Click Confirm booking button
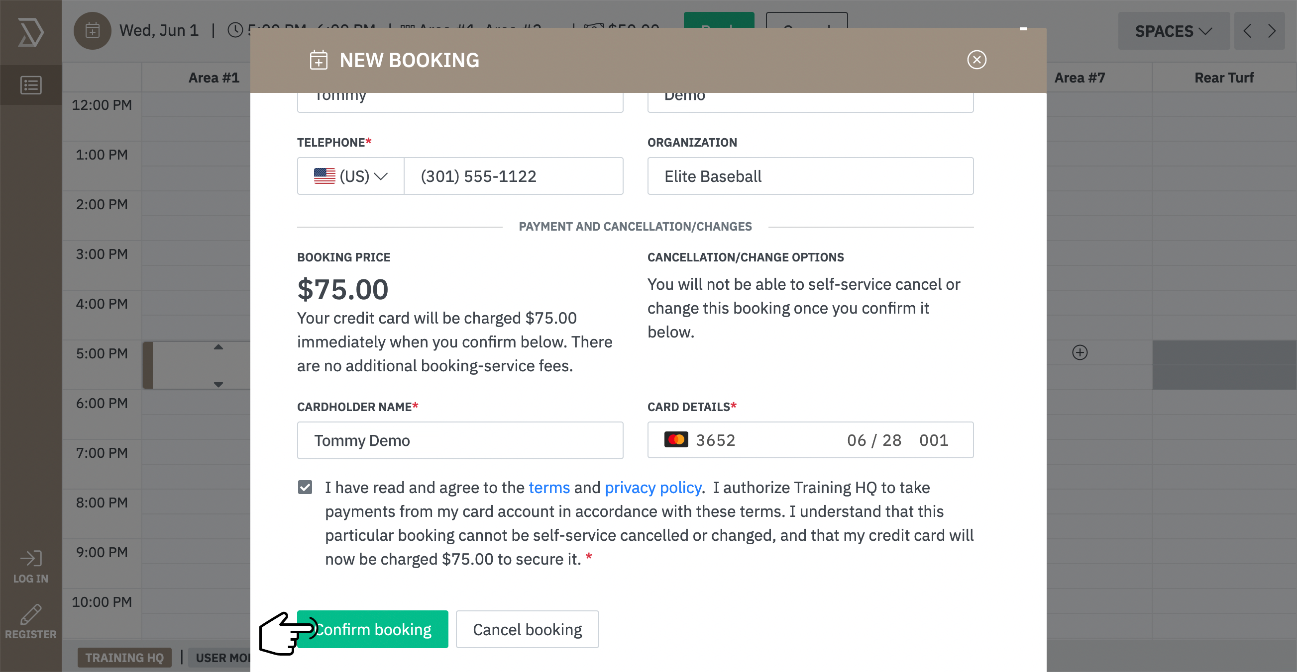The height and width of the screenshot is (672, 1297). [372, 629]
